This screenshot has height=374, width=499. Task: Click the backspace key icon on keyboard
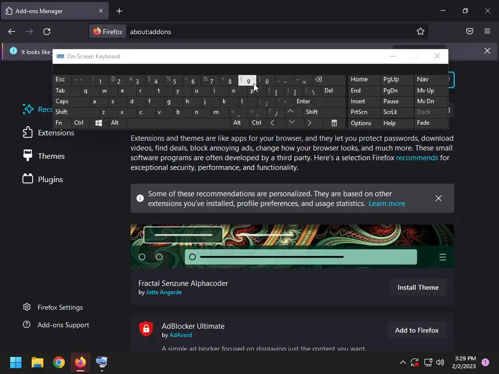pyautogui.click(x=328, y=80)
